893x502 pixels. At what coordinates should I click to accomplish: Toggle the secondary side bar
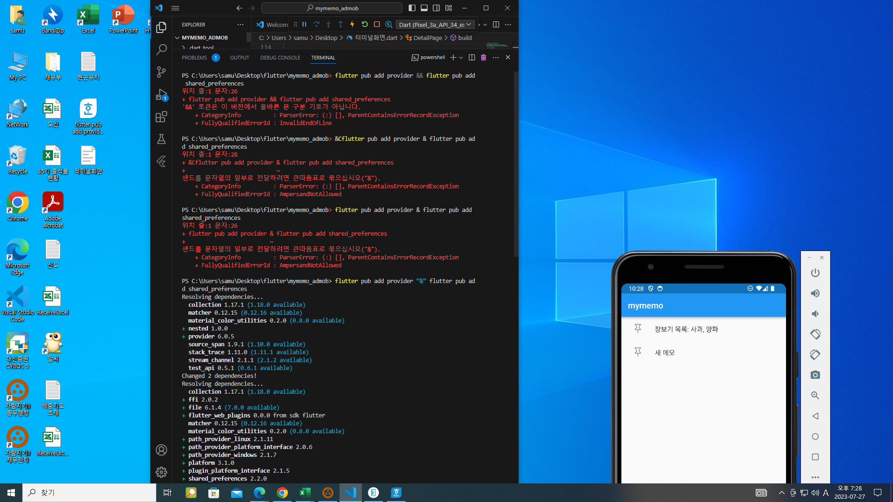point(436,8)
